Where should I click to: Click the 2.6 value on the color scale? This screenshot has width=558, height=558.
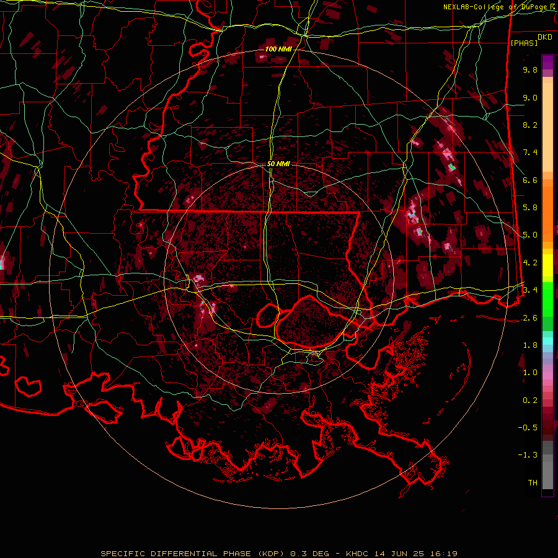coord(530,318)
